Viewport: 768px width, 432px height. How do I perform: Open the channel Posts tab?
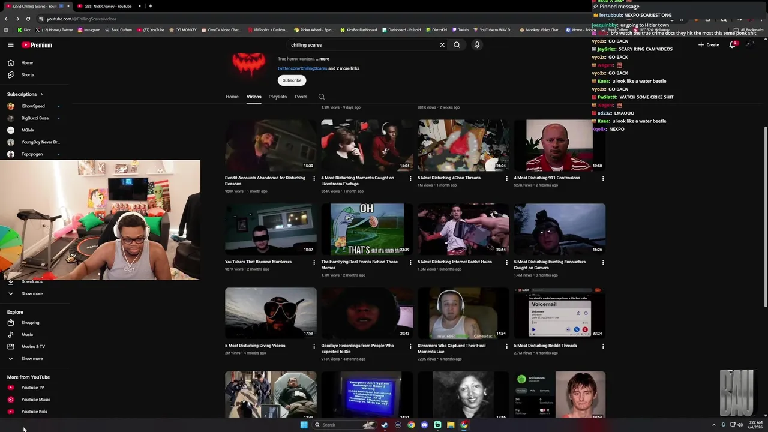point(301,97)
